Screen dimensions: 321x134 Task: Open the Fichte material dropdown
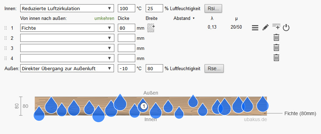pos(67,28)
